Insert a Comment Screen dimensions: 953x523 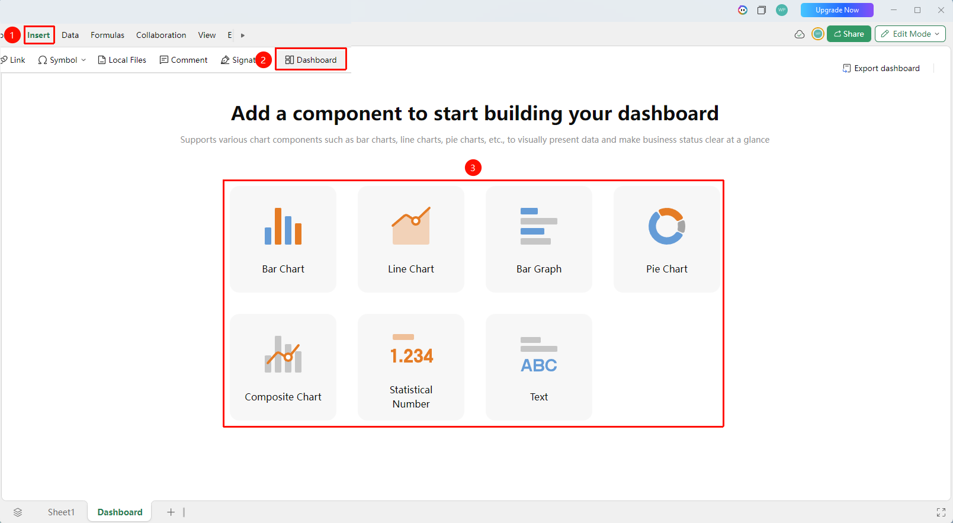[184, 60]
